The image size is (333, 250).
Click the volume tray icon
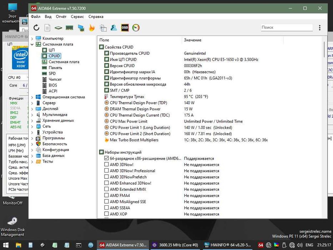click(x=300, y=245)
